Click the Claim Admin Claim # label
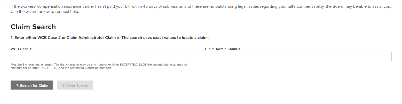The width and height of the screenshot is (402, 104). click(x=223, y=49)
